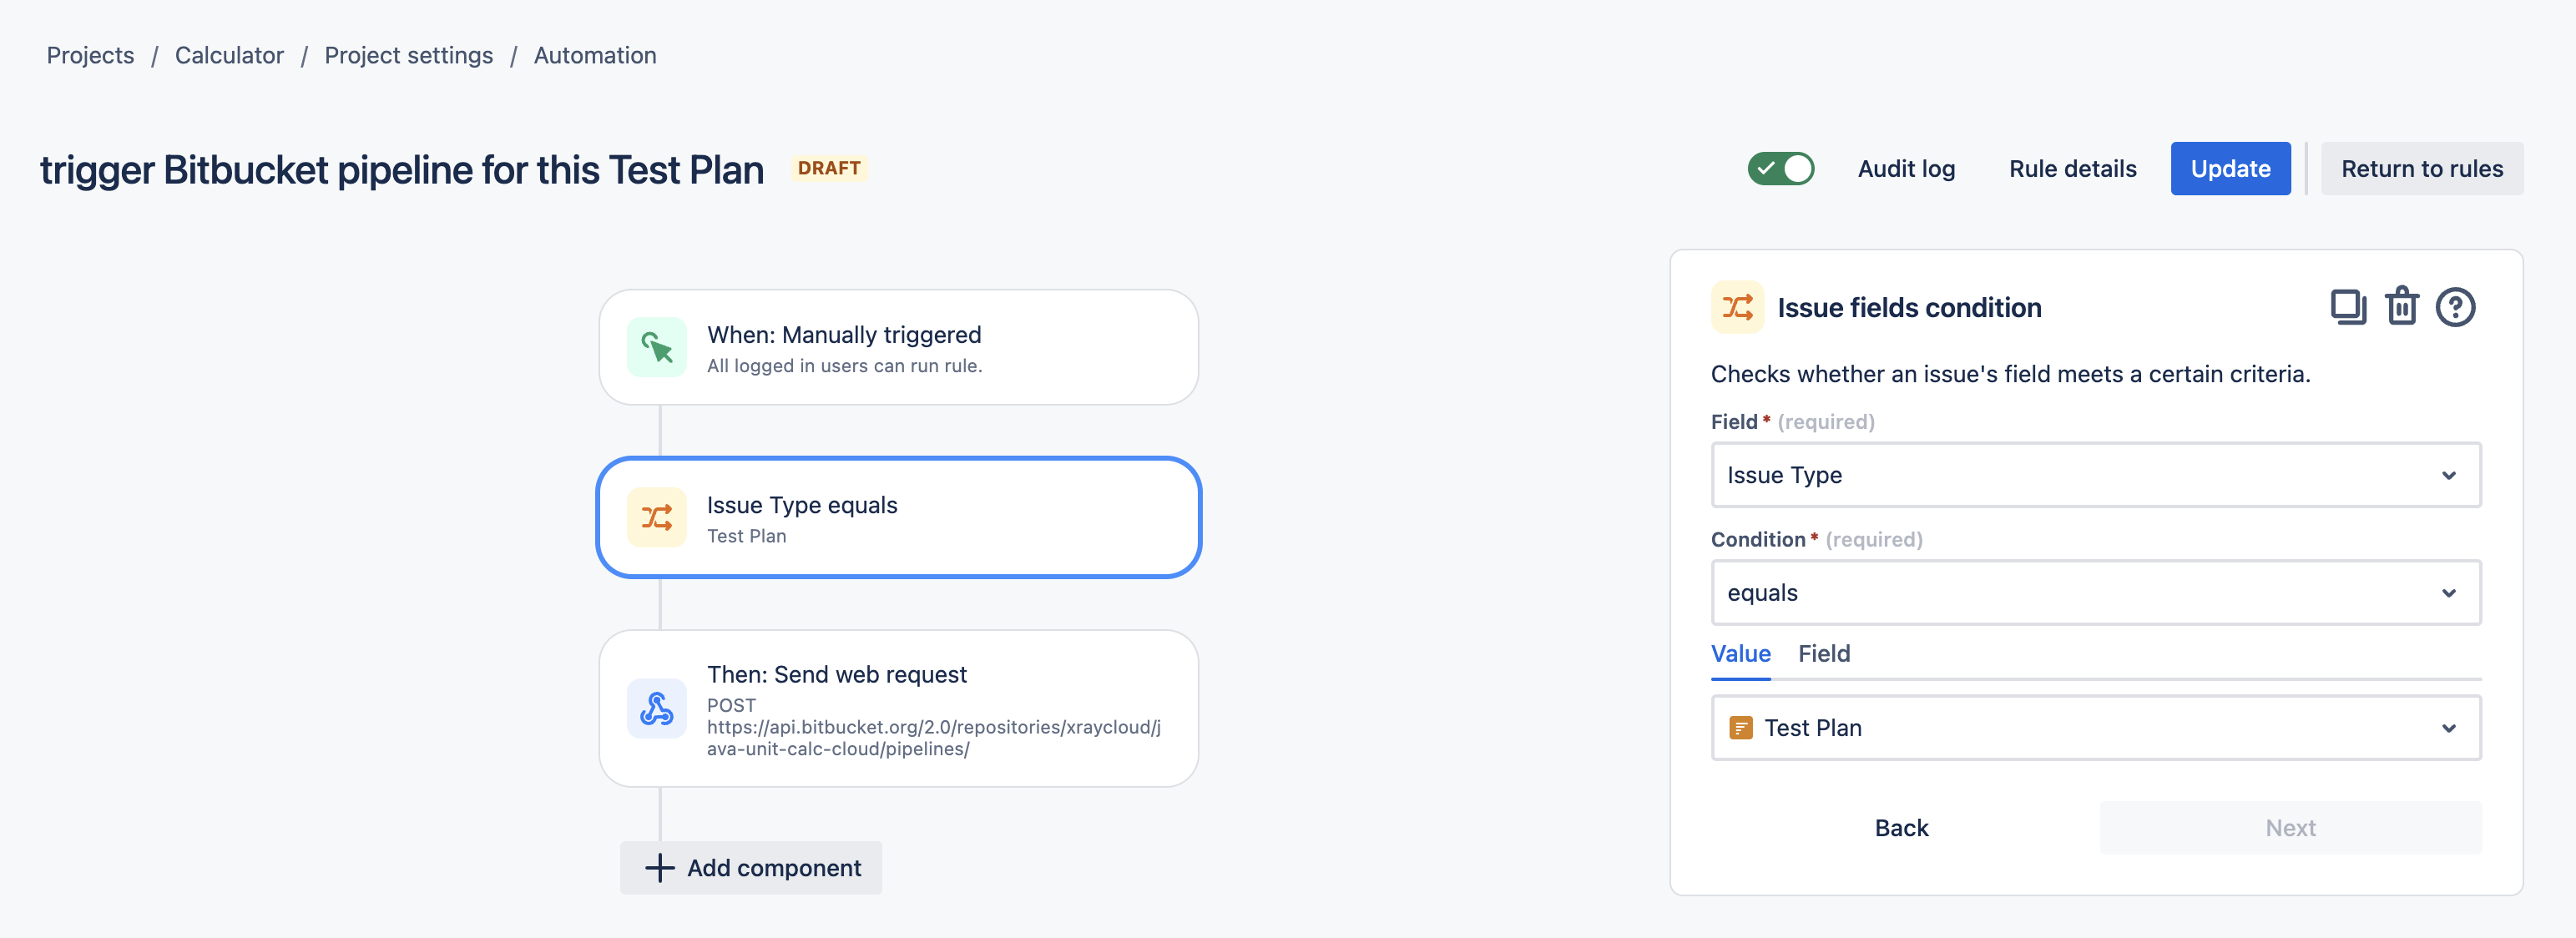The height and width of the screenshot is (938, 2576).
Task: Delete condition via the trash icon
Action: (2402, 307)
